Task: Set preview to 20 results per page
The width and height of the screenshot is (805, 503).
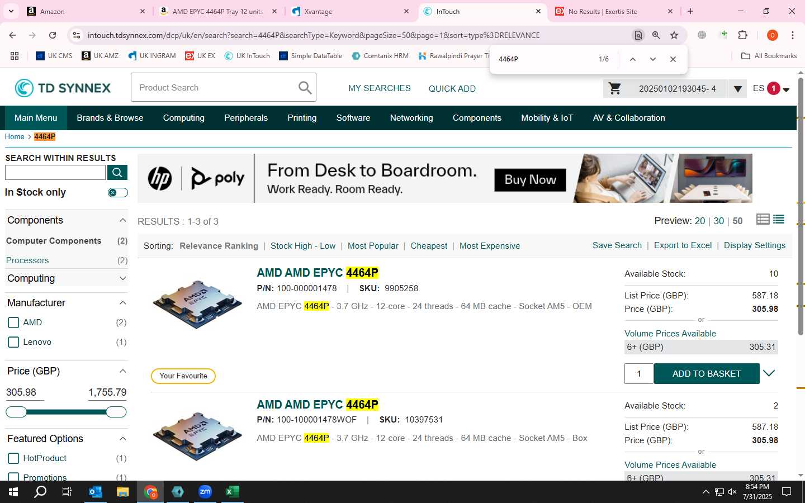Action: (700, 221)
